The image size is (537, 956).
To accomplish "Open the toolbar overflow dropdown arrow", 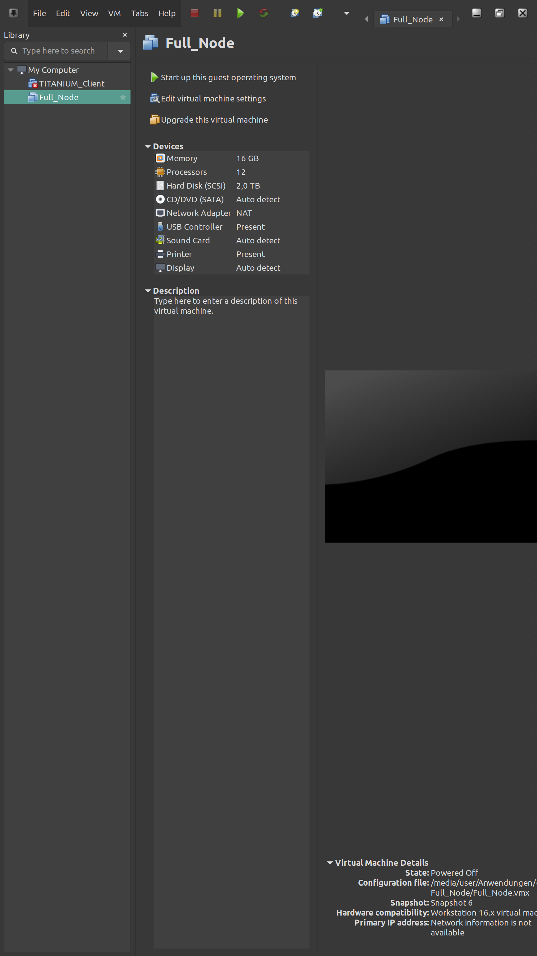I will click(347, 13).
